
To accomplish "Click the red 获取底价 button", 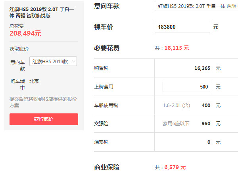I will pos(44,119).
